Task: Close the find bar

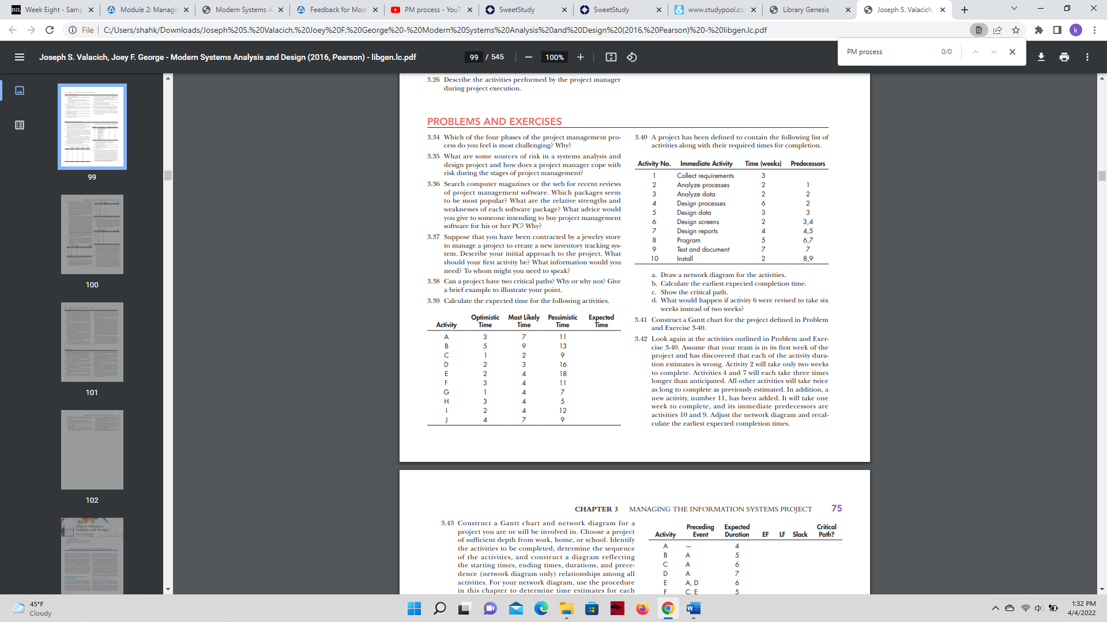Action: point(1012,52)
